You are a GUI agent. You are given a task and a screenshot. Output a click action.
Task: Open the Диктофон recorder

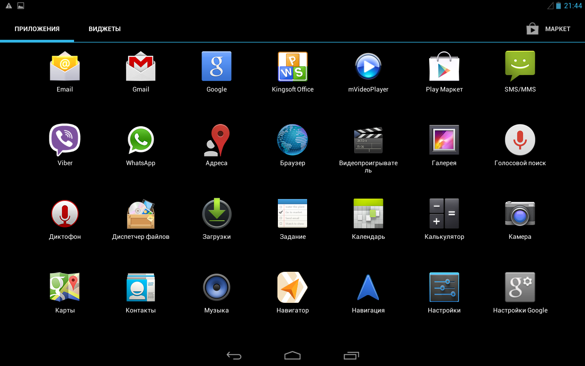(65, 214)
